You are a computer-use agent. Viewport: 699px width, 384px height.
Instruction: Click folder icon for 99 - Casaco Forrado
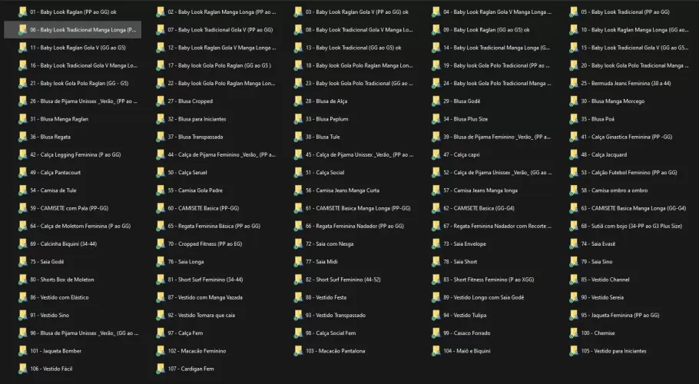pyautogui.click(x=436, y=333)
